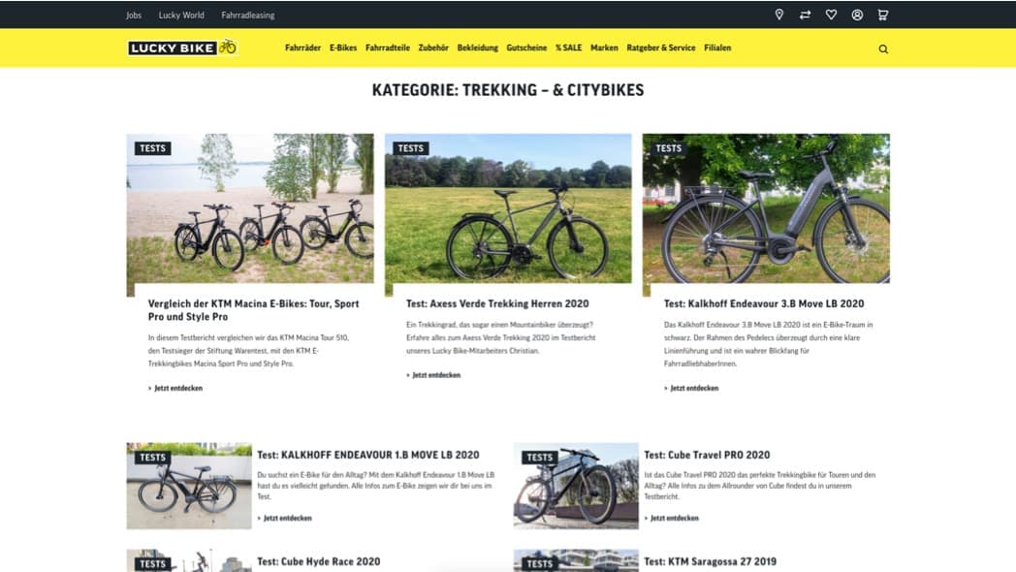1016x572 pixels.
Task: Open the E-Bikes menu
Action: click(343, 48)
